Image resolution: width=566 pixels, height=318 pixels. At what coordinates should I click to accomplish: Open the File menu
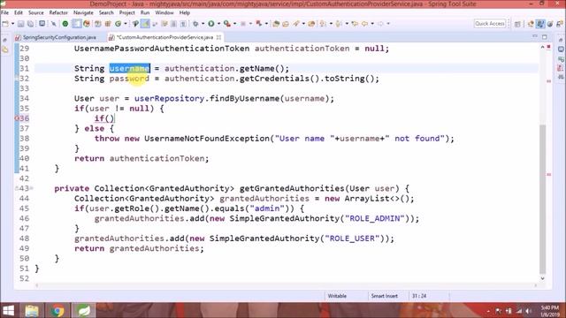point(4,12)
